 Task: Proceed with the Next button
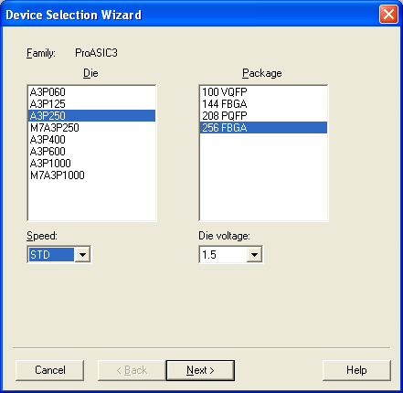click(200, 370)
